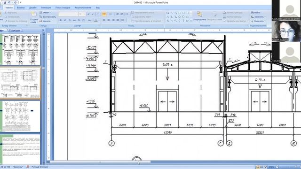Select the Isosceles Triangle shape in gallery
301x169 pixels.
167,17
